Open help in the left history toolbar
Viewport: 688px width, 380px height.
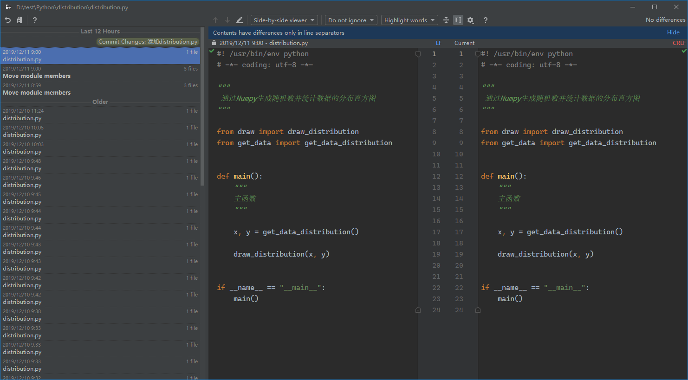pos(35,20)
